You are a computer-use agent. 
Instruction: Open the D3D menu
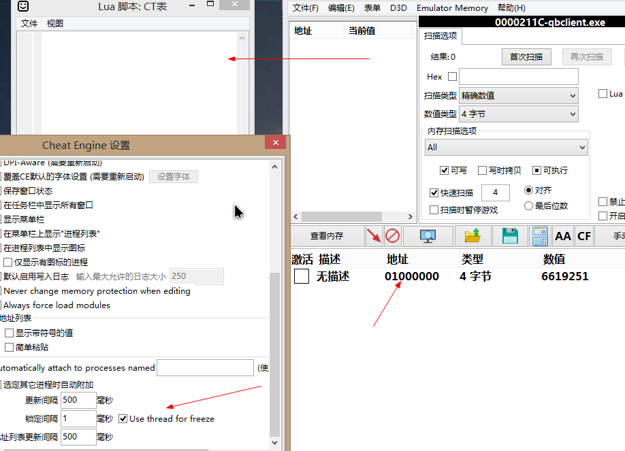(x=398, y=8)
